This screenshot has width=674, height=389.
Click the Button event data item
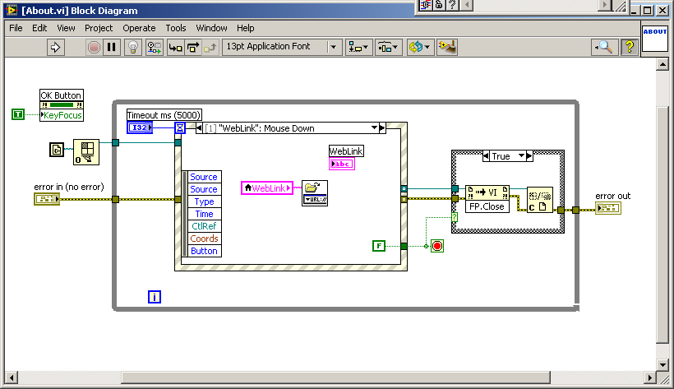(x=204, y=251)
